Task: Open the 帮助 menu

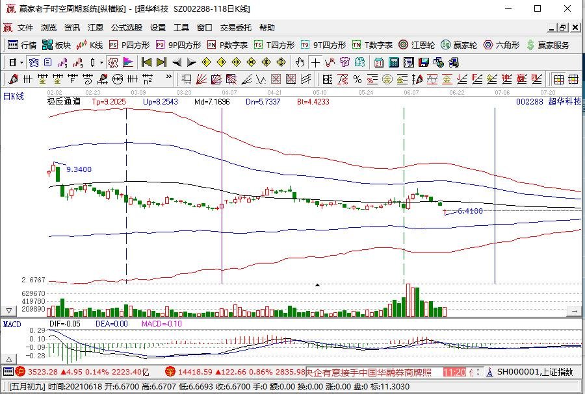Action: click(x=266, y=27)
